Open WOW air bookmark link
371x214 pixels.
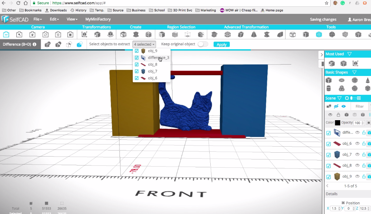(x=239, y=10)
